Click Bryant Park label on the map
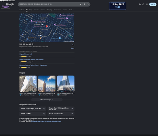 (52, 15)
